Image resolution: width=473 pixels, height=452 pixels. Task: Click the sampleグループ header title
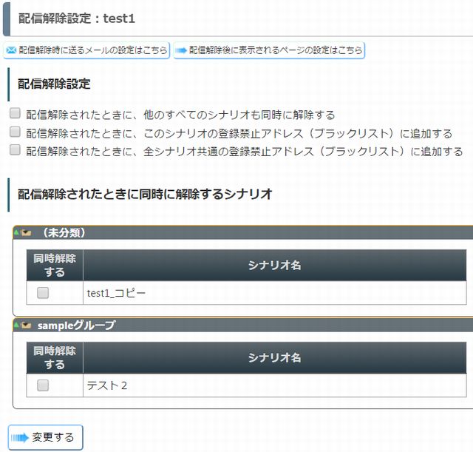76,325
